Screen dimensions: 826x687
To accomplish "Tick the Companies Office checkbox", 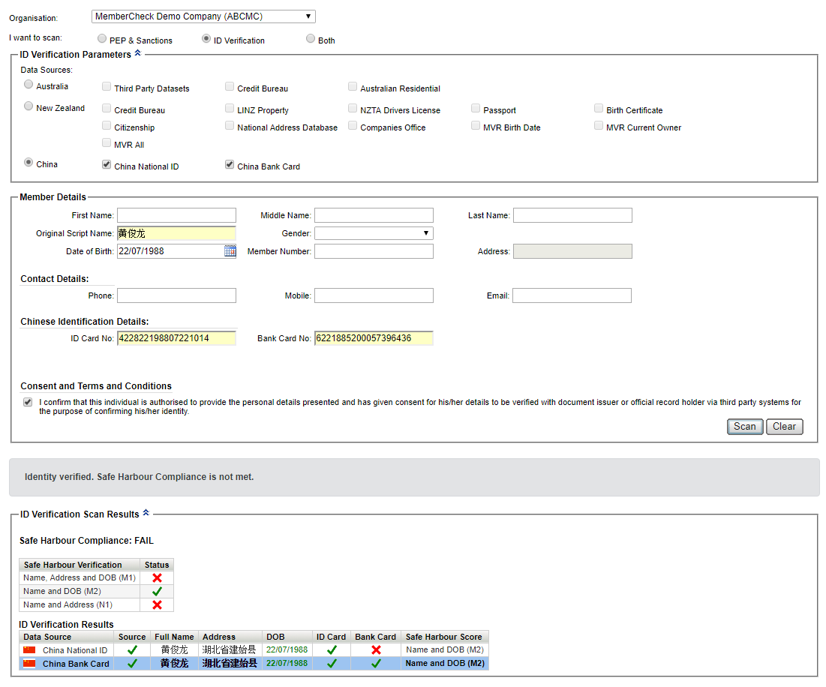I will [353, 125].
